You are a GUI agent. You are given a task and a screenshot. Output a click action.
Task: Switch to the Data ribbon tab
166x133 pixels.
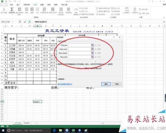tap(42, 5)
